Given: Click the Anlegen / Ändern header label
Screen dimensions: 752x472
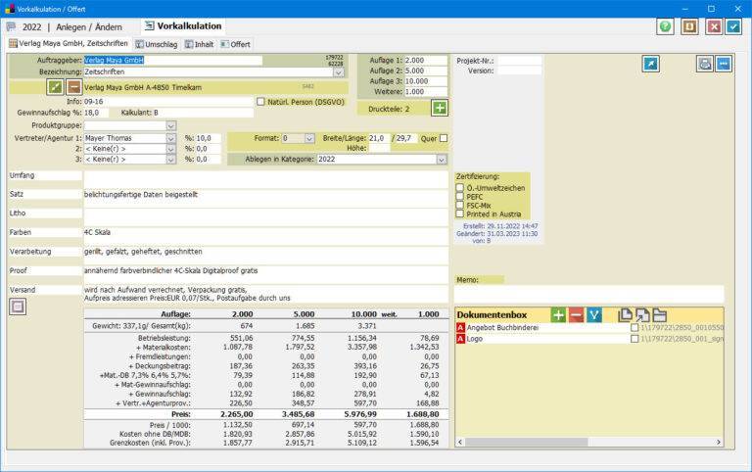Looking at the screenshot, I should point(89,27).
